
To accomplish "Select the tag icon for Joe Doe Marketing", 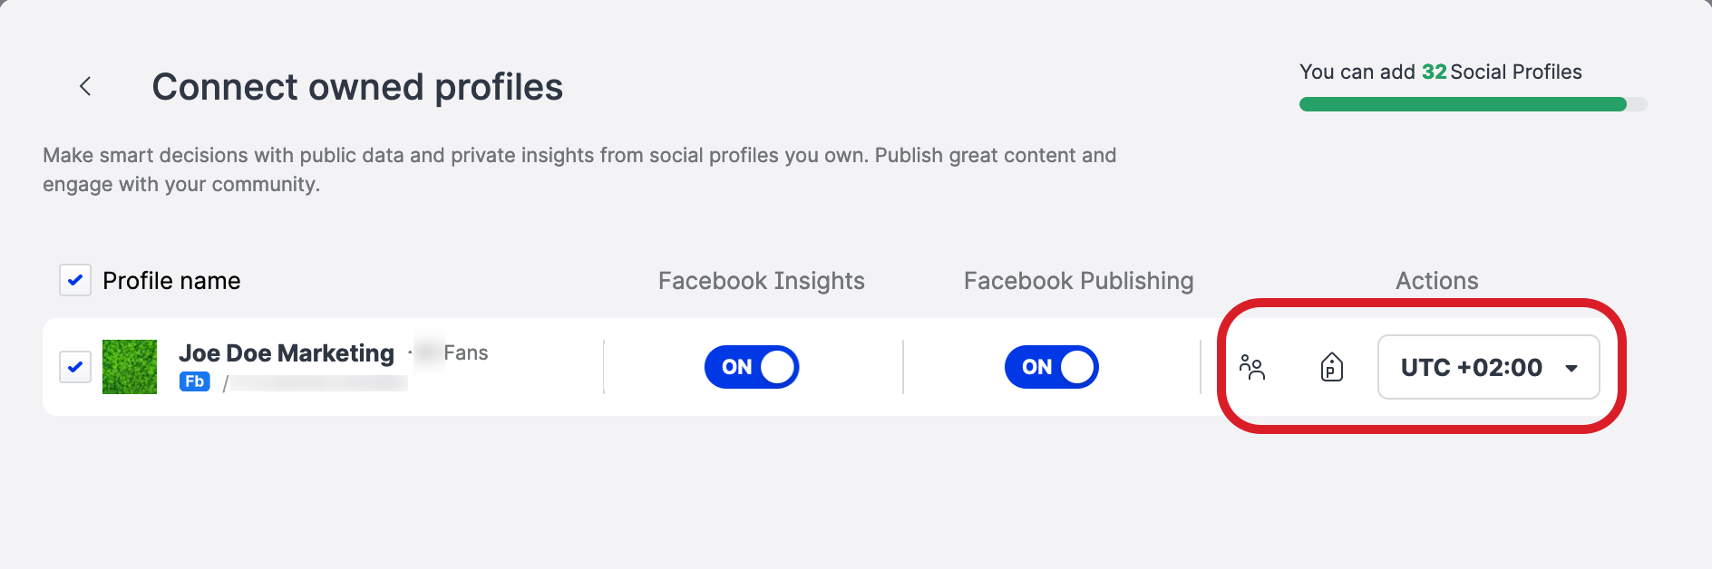I will pos(1330,367).
